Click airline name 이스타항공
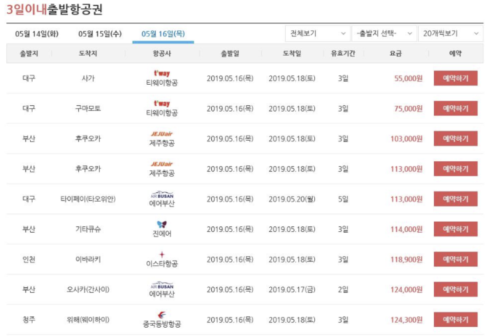 tap(162, 264)
